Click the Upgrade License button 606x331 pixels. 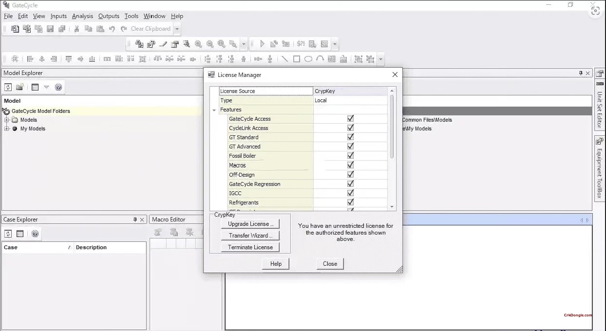[x=250, y=223]
